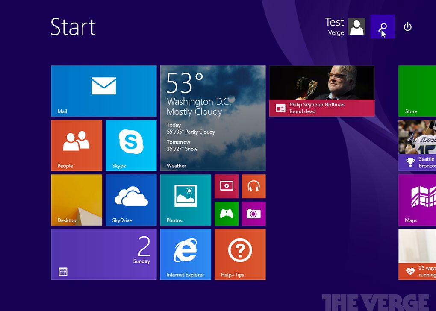Open the Camera app tile
Viewport: 436px width, 311px height.
coord(253,214)
